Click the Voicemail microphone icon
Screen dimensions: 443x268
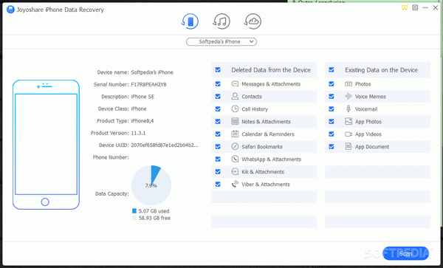[348, 109]
